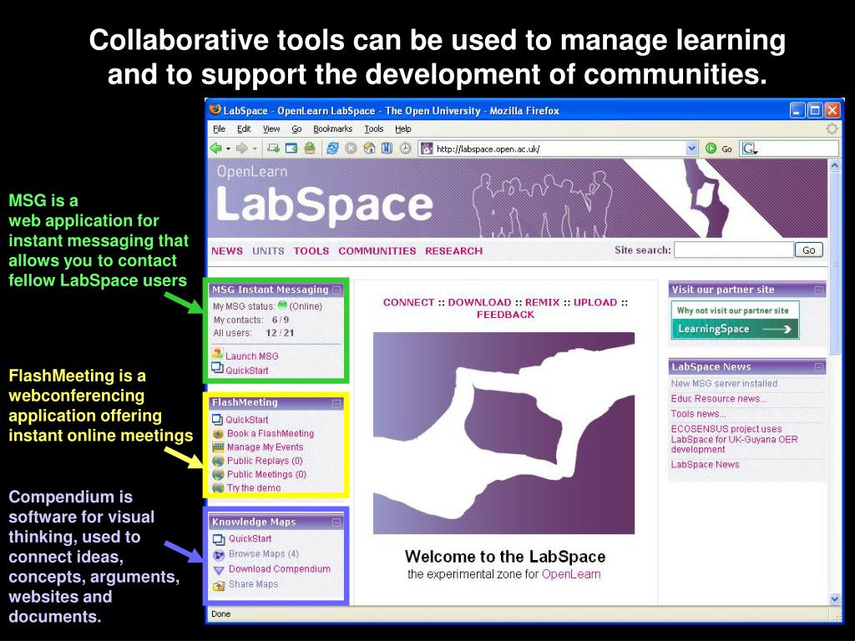Viewport: 855px width, 641px height.
Task: Open the Bookmarks menu
Action: click(x=332, y=129)
